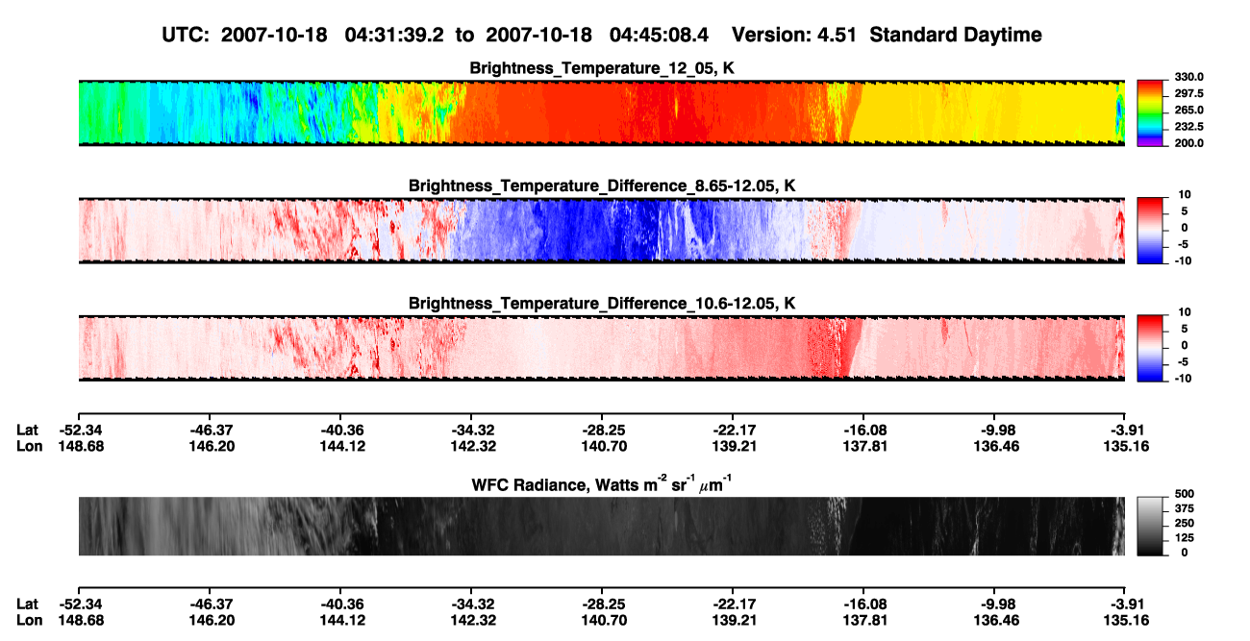This screenshot has height=641, width=1250.
Task: Click the Brightness_Temperature_Difference_8.65-12.05 panel title
Action: (x=602, y=185)
